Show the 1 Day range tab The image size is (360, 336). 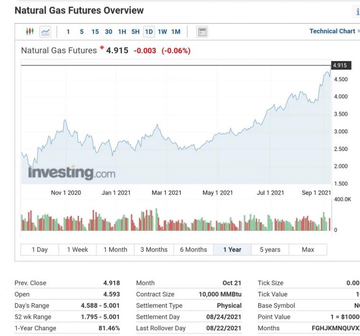(40, 249)
